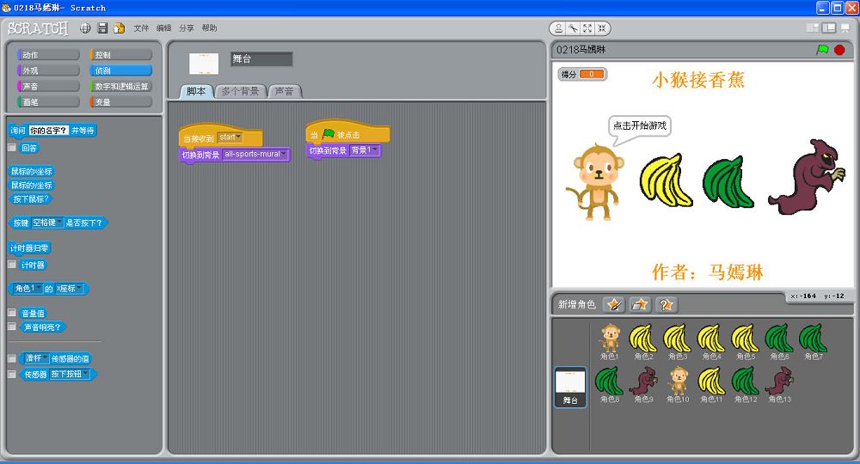Stop all scripts with the red stop sign
The width and height of the screenshot is (860, 464).
pos(839,50)
